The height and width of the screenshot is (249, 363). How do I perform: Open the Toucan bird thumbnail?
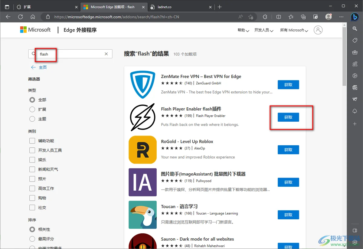(142, 215)
